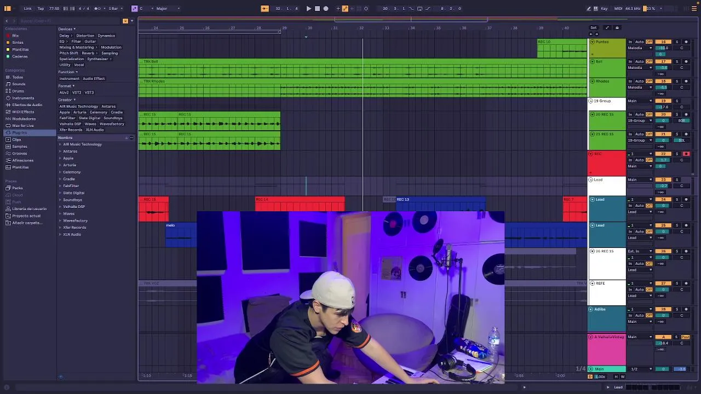Expand the Arturia plug-in folder
This screenshot has width=701, height=394.
(60, 165)
